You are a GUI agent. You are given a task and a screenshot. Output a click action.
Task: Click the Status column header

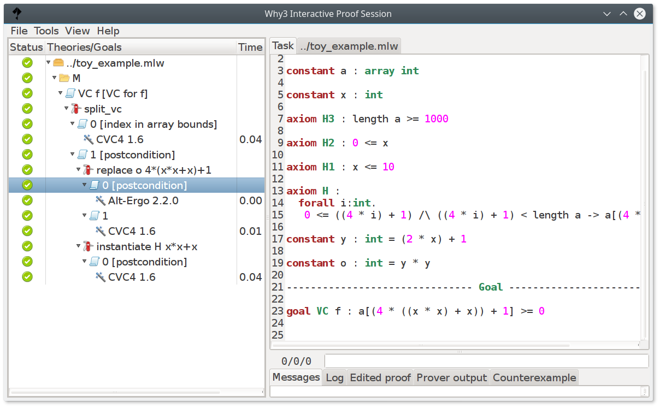click(26, 48)
